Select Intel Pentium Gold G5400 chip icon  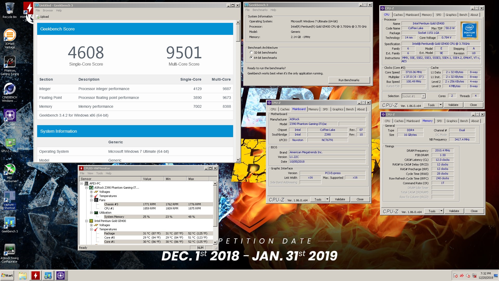[x=91, y=221]
